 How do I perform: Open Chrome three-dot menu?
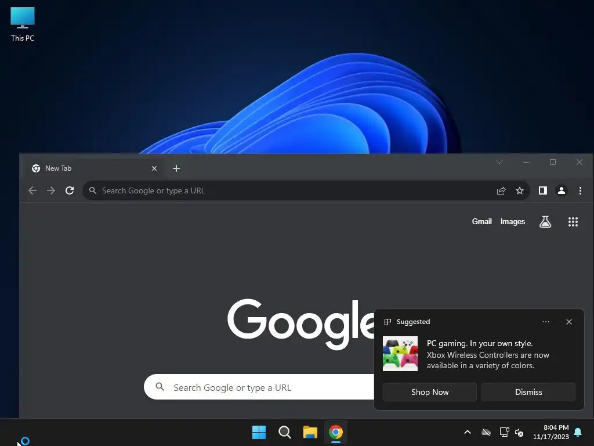tap(580, 190)
